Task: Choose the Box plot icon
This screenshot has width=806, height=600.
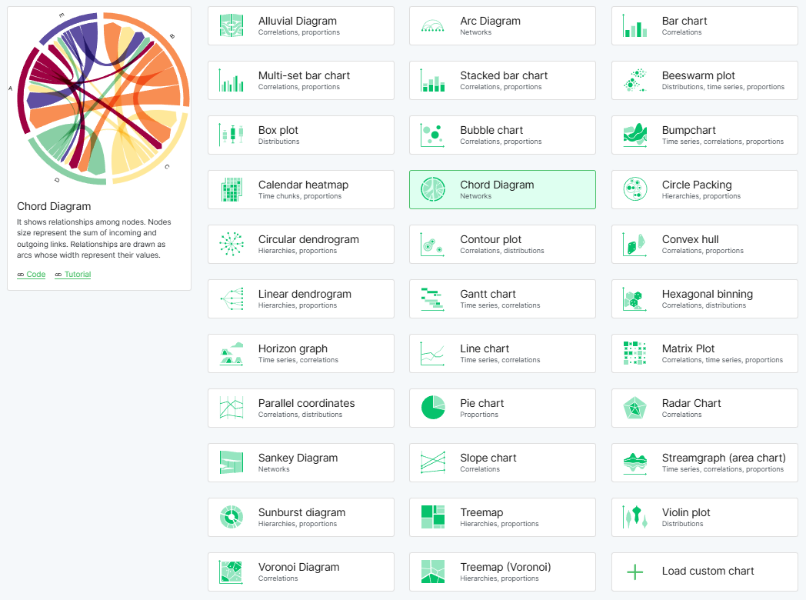Action: 231,135
